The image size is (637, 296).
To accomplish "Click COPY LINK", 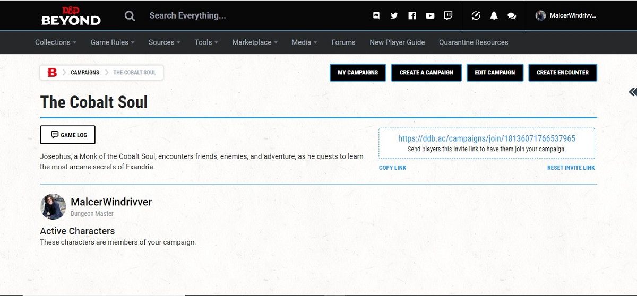I will click(x=393, y=168).
